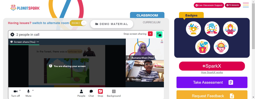Select the brain with glasses badge

point(221,47)
